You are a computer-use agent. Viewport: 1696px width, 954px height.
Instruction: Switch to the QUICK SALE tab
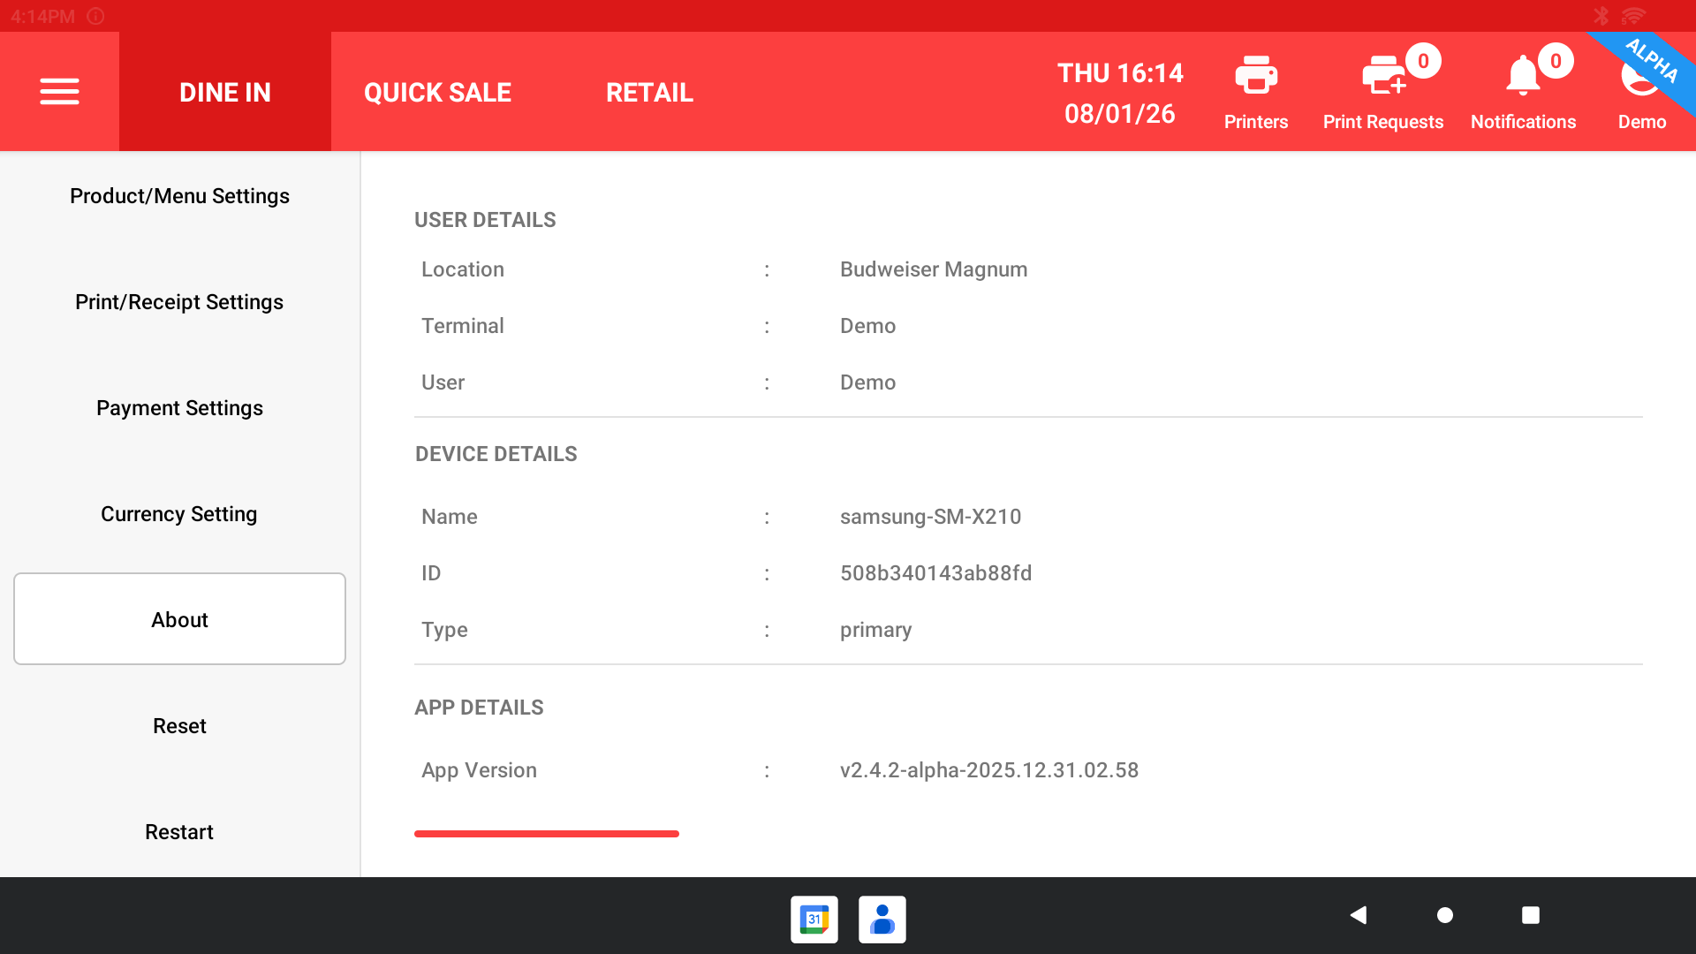(437, 92)
